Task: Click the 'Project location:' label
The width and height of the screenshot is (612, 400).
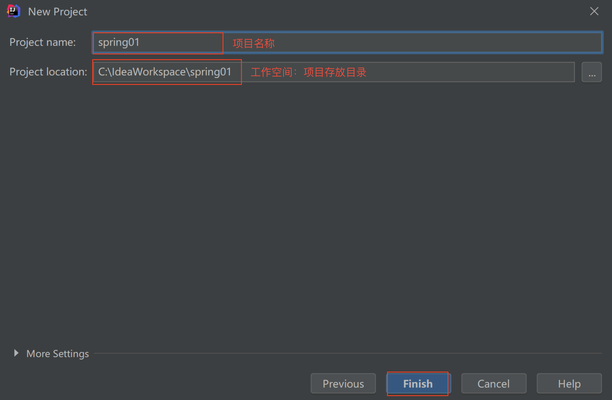Action: pyautogui.click(x=48, y=72)
